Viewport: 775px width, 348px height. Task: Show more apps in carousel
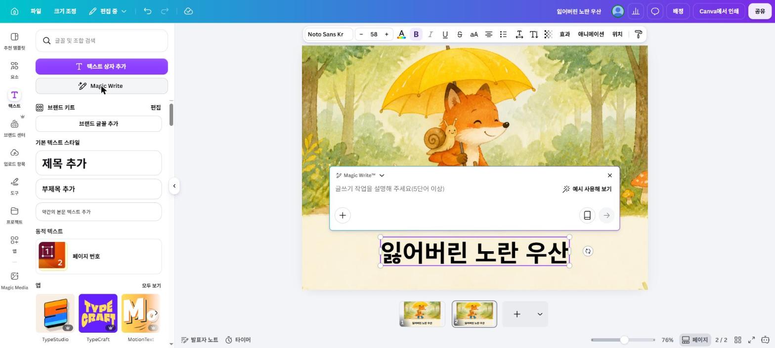[155, 313]
